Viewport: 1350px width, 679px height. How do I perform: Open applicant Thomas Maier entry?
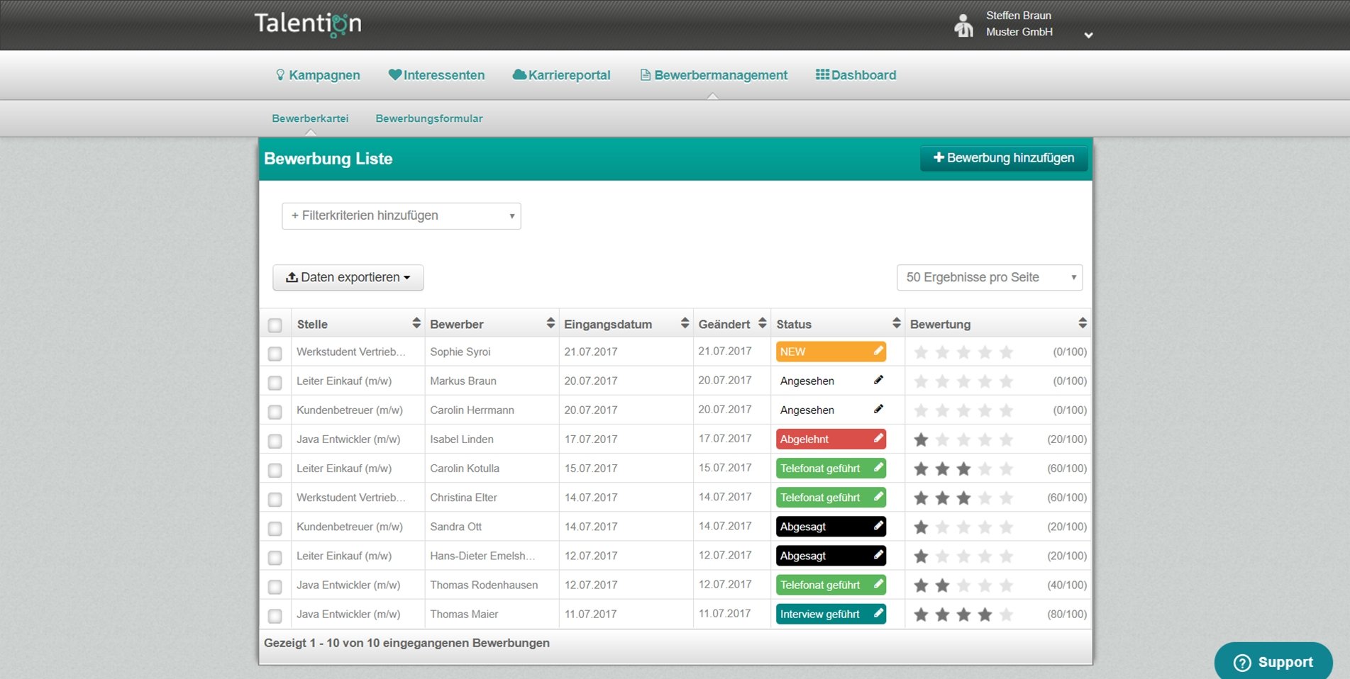464,614
